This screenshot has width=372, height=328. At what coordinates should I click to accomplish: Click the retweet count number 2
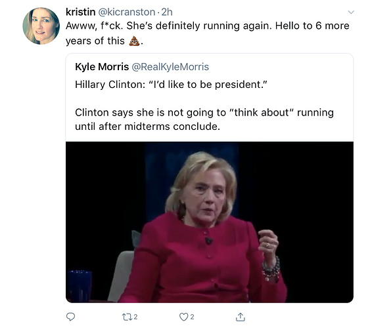tap(135, 317)
